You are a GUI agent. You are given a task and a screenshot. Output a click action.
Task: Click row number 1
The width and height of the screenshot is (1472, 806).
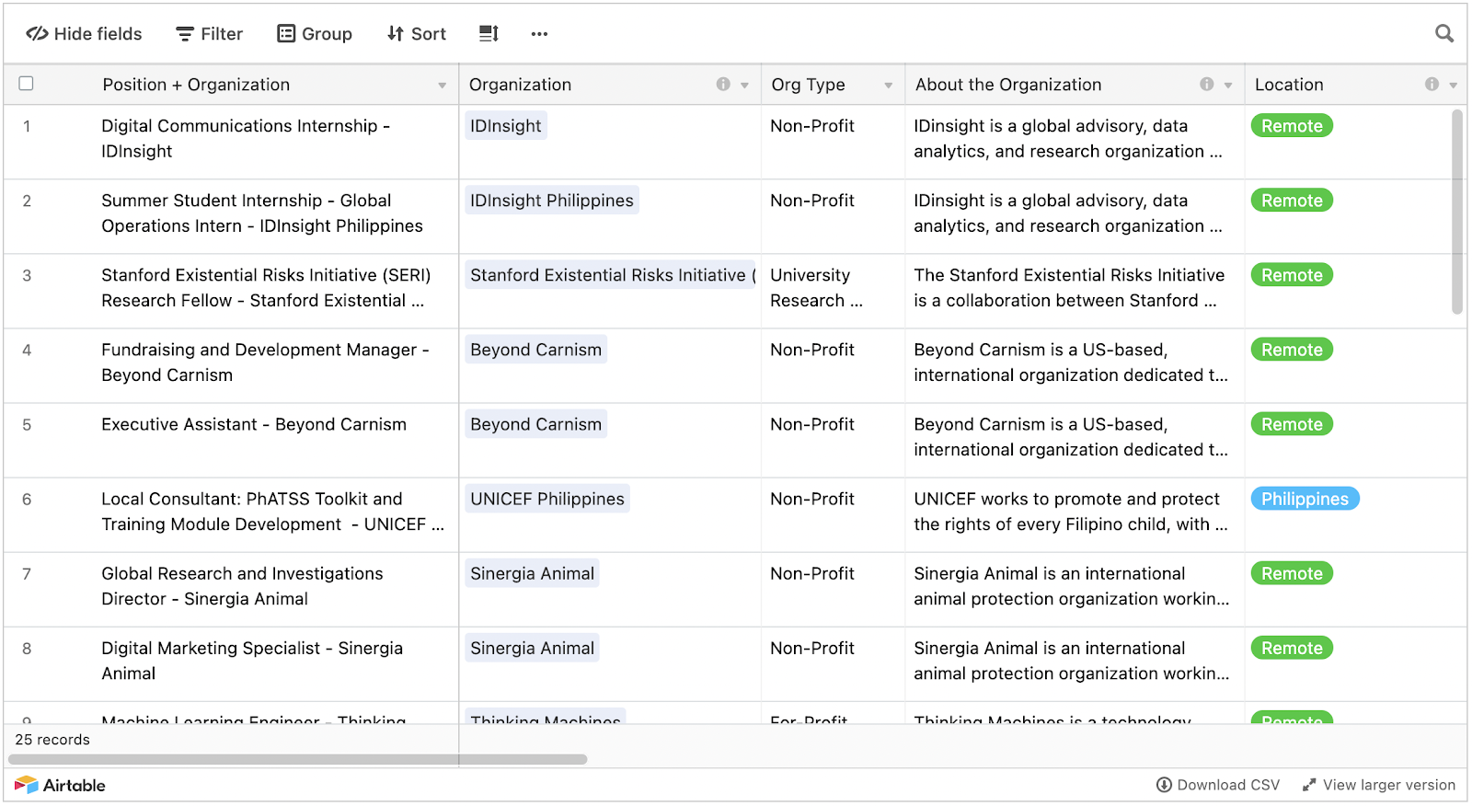[x=27, y=126]
